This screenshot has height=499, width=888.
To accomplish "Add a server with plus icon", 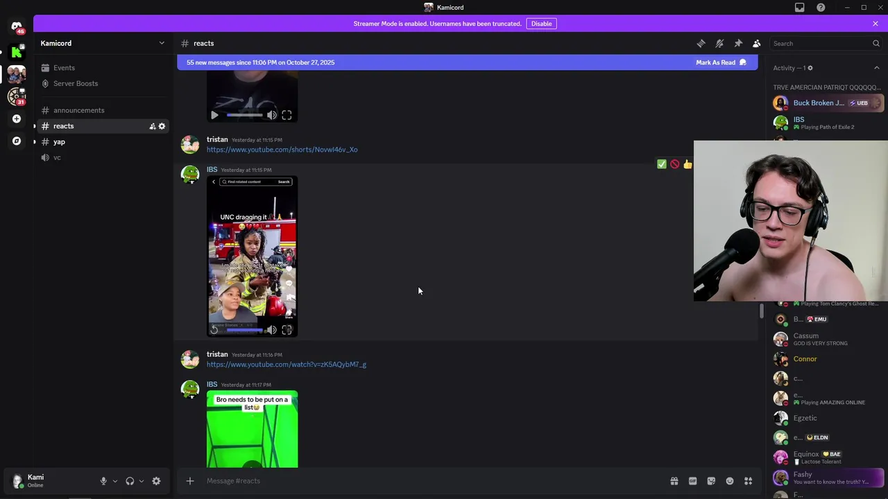I will click(x=17, y=119).
